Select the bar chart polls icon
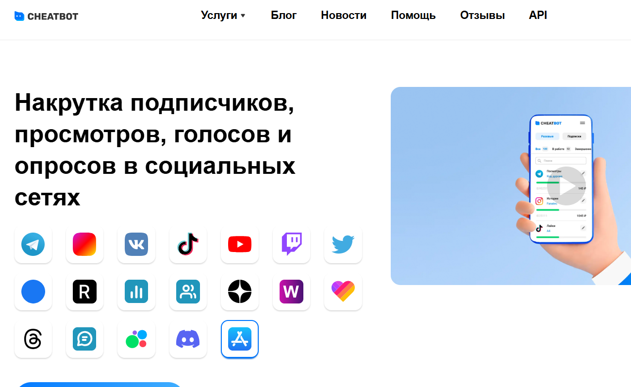This screenshot has height=387, width=631. click(136, 292)
